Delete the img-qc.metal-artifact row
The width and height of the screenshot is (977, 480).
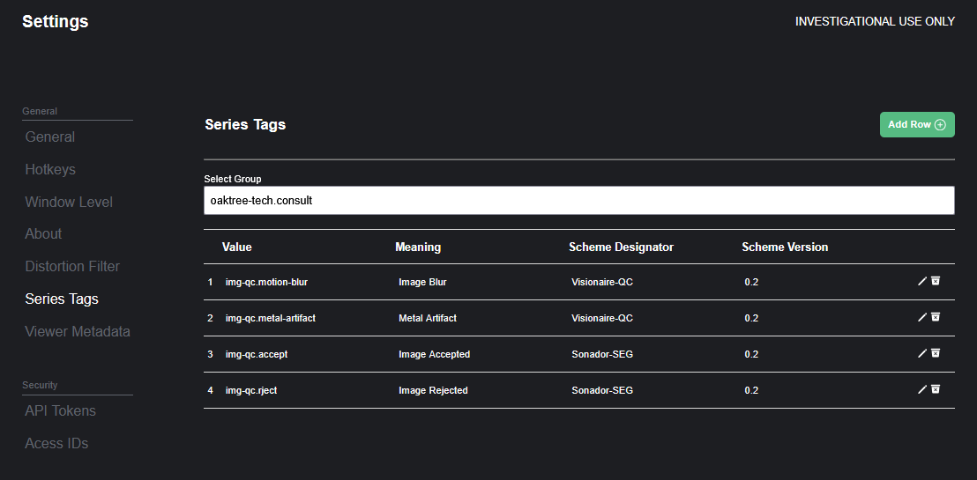(x=936, y=317)
